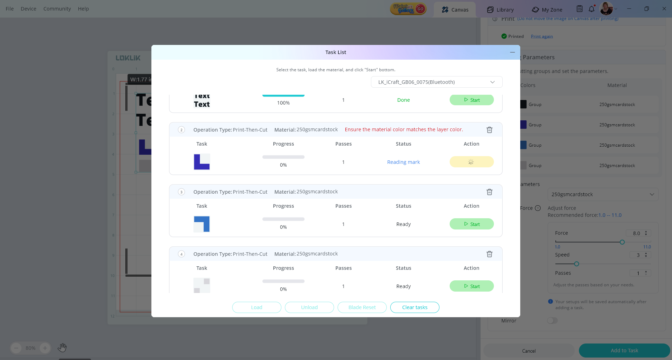Click the Print again link
Screen dimensions: 672x360
click(542, 36)
